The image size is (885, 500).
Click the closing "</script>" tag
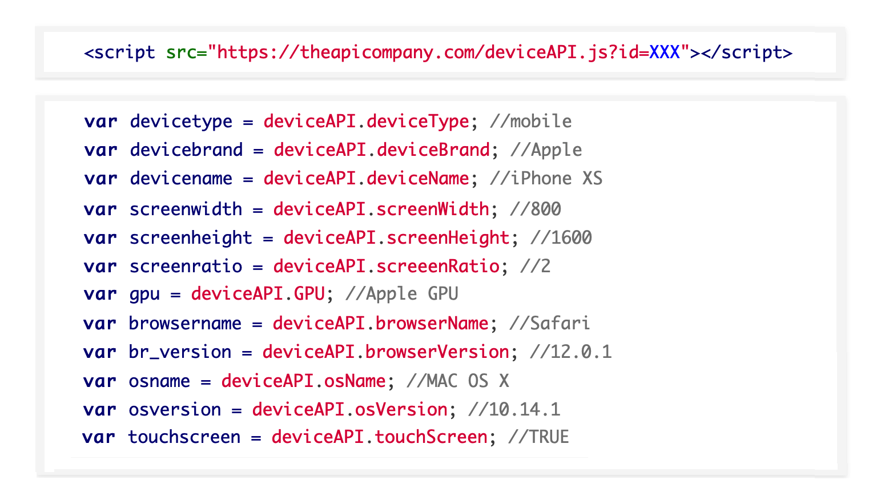tap(746, 53)
